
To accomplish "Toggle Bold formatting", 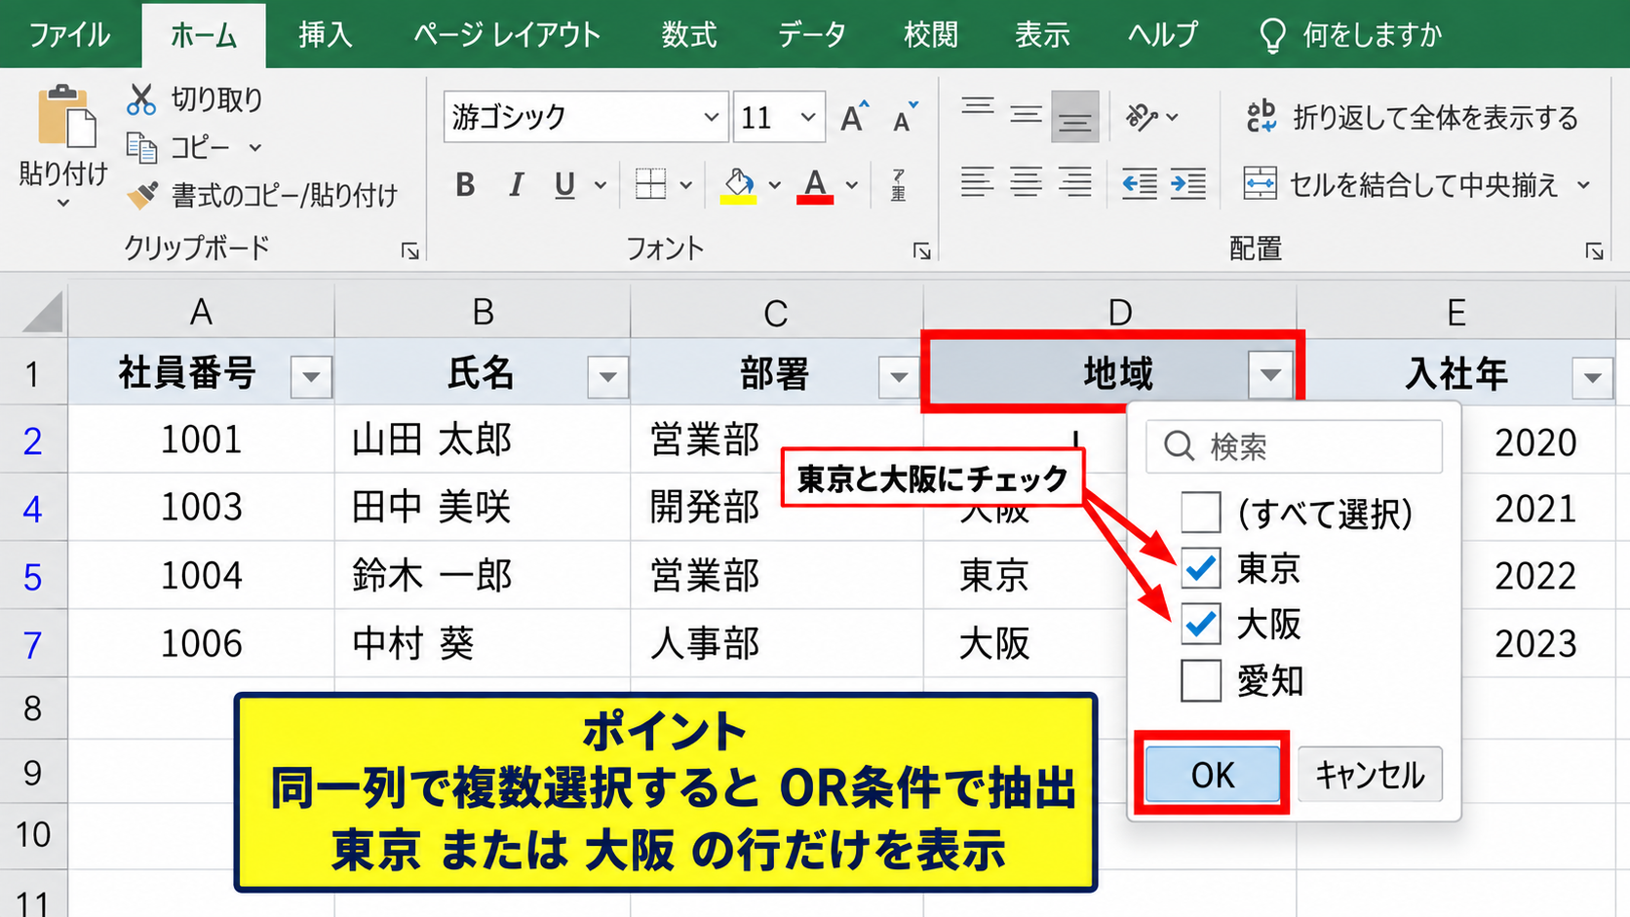I will pos(465,184).
